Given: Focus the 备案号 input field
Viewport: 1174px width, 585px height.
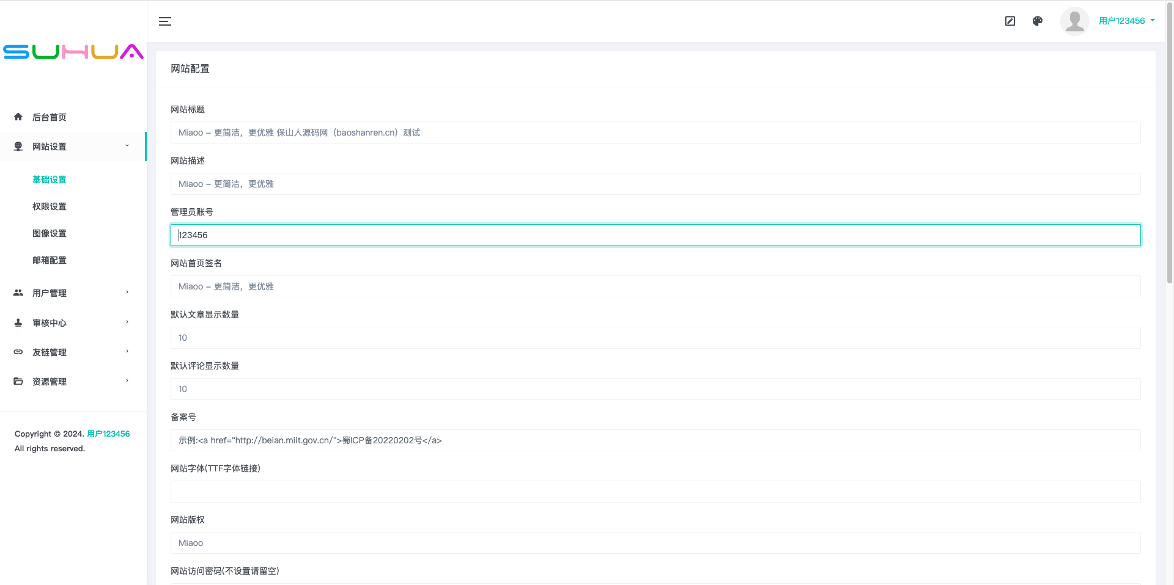Looking at the screenshot, I should click(x=655, y=440).
